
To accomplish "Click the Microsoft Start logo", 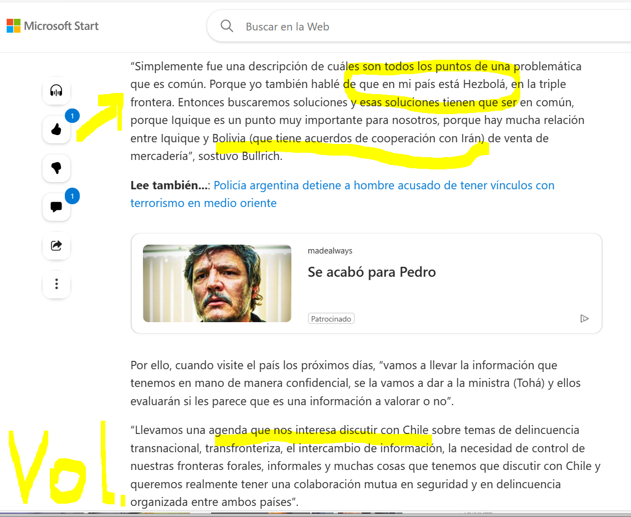I will click(x=13, y=26).
